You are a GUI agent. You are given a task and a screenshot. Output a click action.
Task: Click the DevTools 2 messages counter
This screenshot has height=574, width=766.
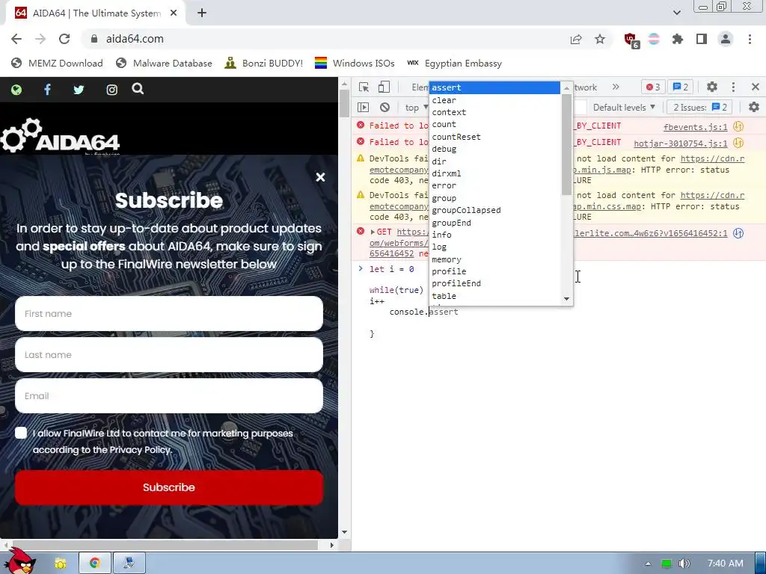(x=681, y=87)
